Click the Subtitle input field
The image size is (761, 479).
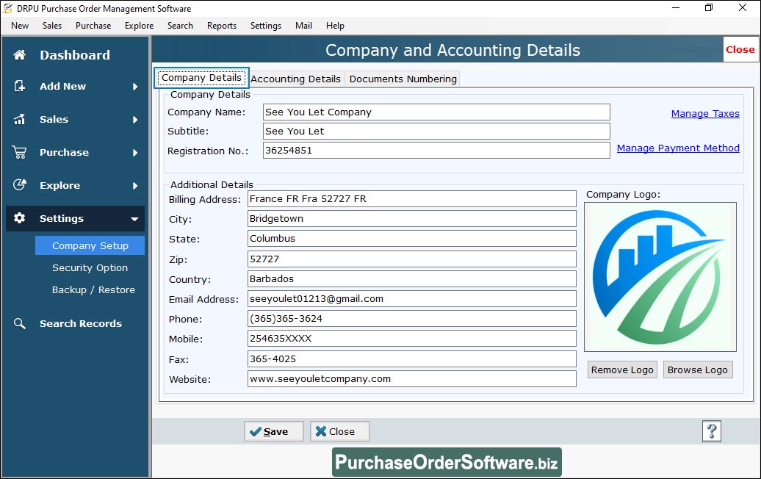pyautogui.click(x=436, y=131)
